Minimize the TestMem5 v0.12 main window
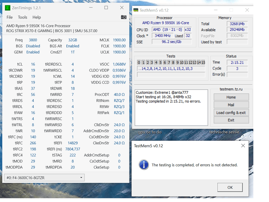 pos(216,10)
